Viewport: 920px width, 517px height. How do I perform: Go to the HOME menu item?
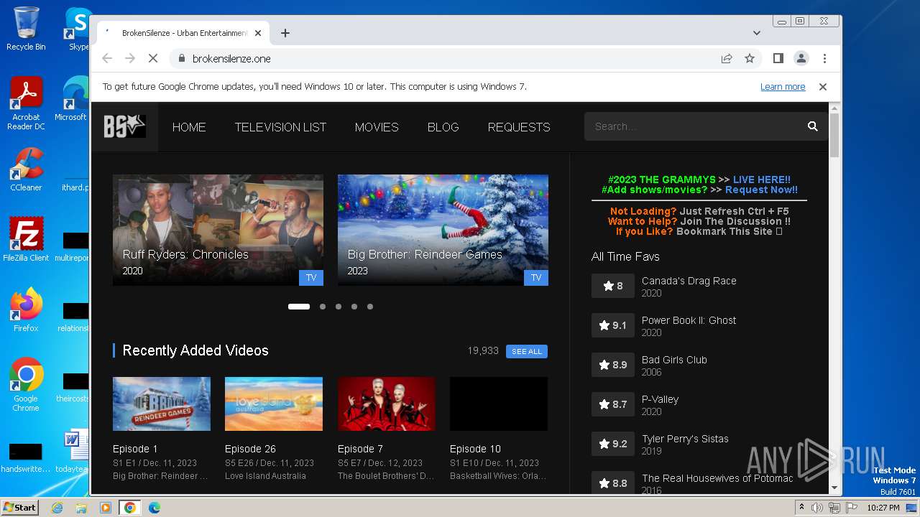point(189,127)
